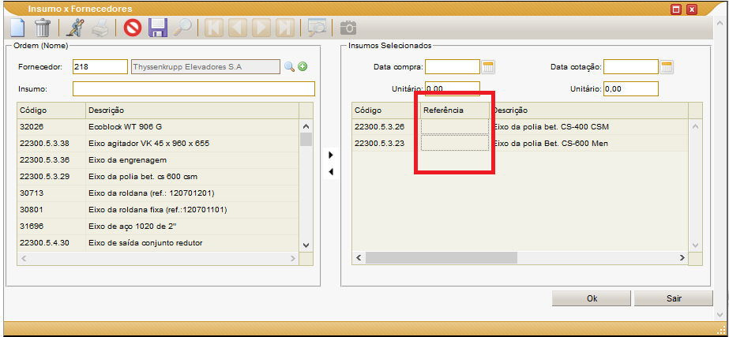
Task: Select row Eixo de aço 1020 de 2"
Action: 158,227
